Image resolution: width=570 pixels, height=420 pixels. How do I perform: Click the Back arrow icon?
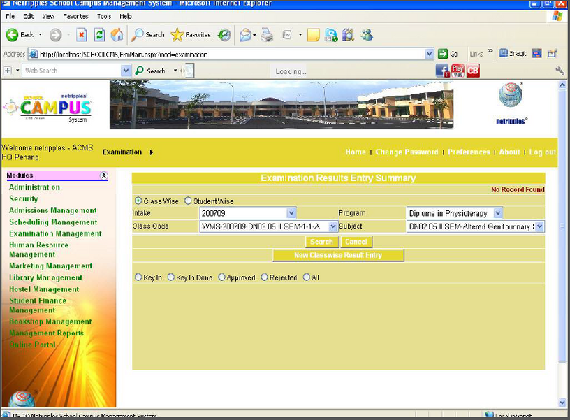[x=12, y=35]
